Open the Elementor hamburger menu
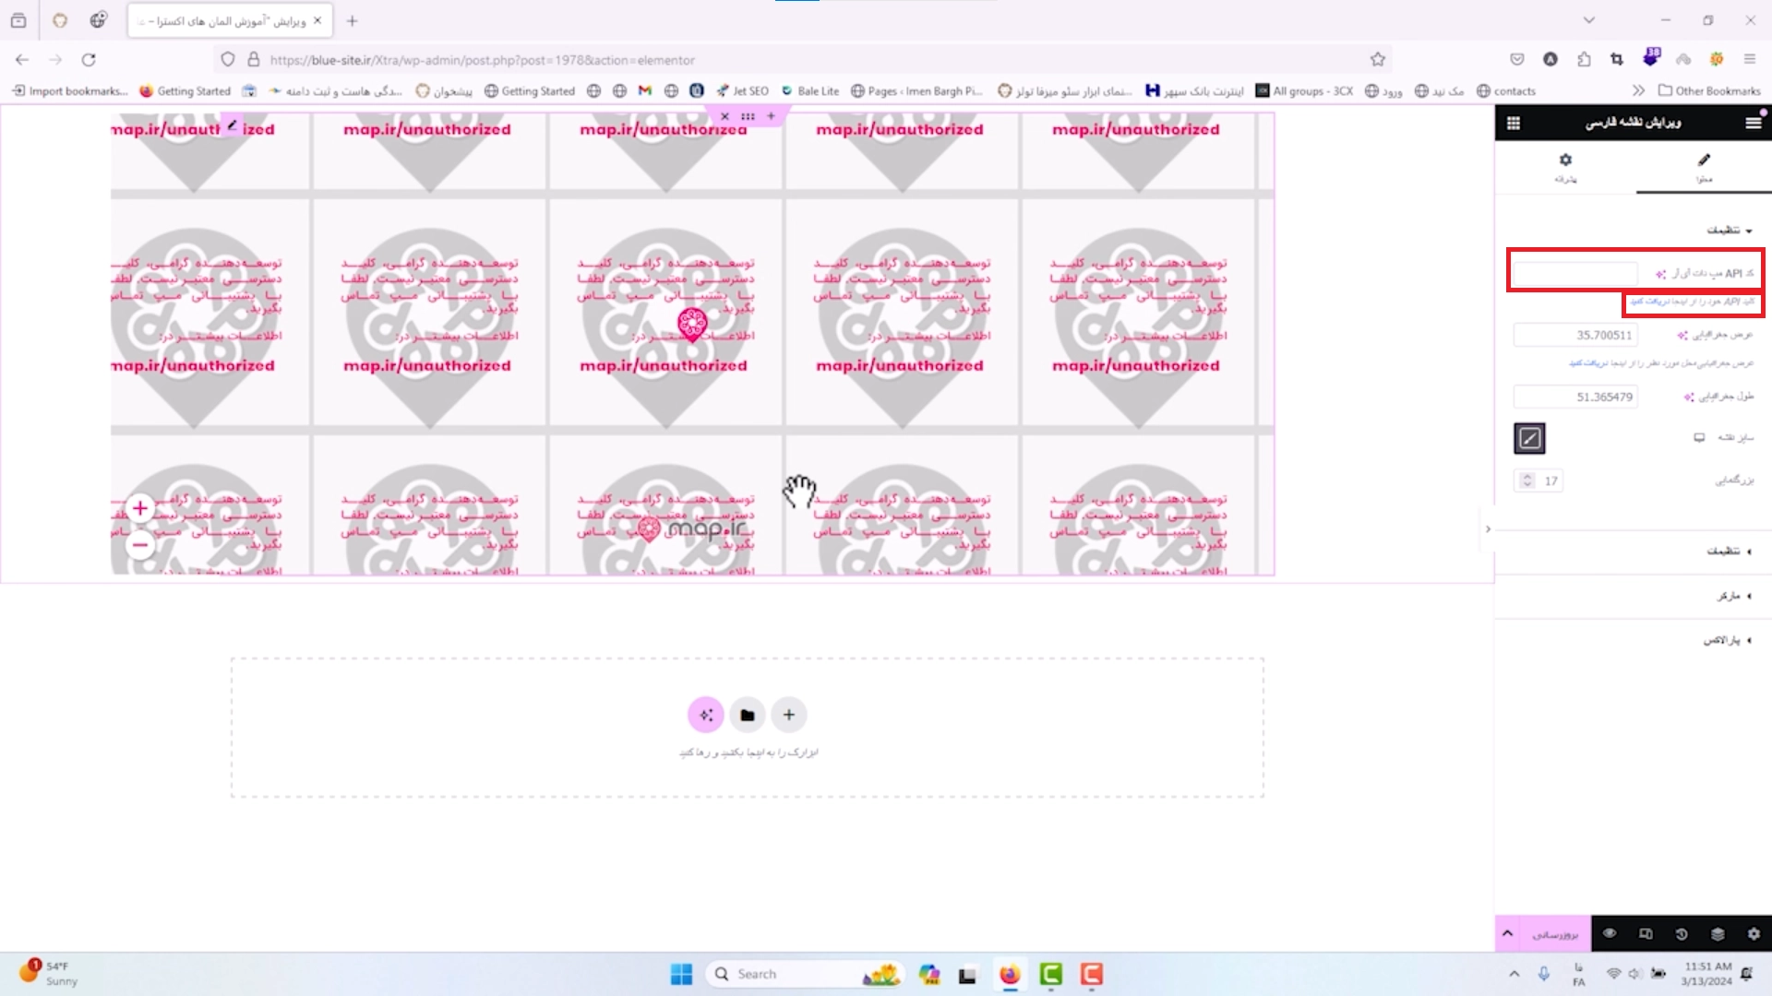The width and height of the screenshot is (1772, 996). [1753, 123]
